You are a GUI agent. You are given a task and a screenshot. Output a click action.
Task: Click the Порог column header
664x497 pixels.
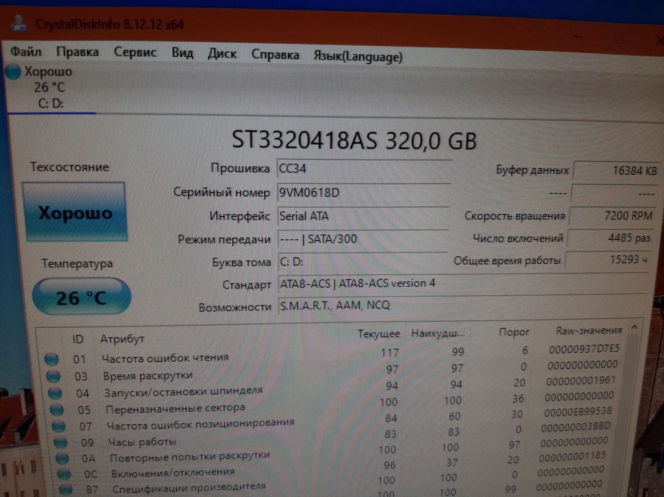(514, 332)
